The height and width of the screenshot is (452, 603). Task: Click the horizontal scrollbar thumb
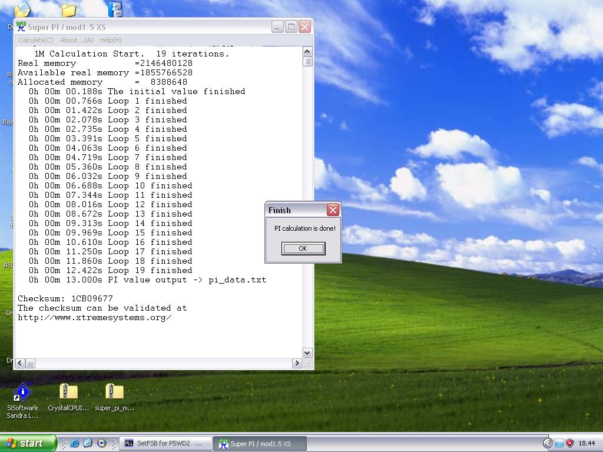click(x=31, y=363)
